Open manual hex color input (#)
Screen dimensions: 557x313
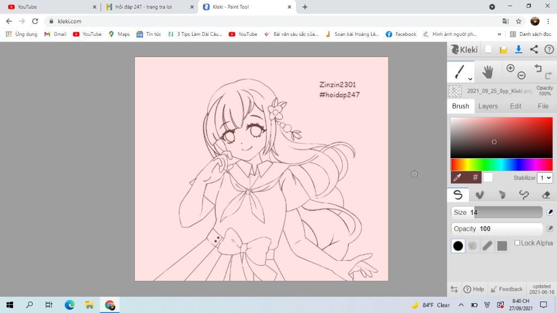click(475, 177)
